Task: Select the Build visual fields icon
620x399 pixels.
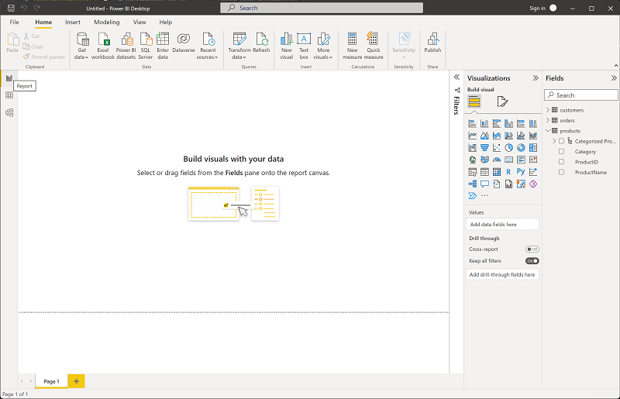Action: pyautogui.click(x=474, y=101)
